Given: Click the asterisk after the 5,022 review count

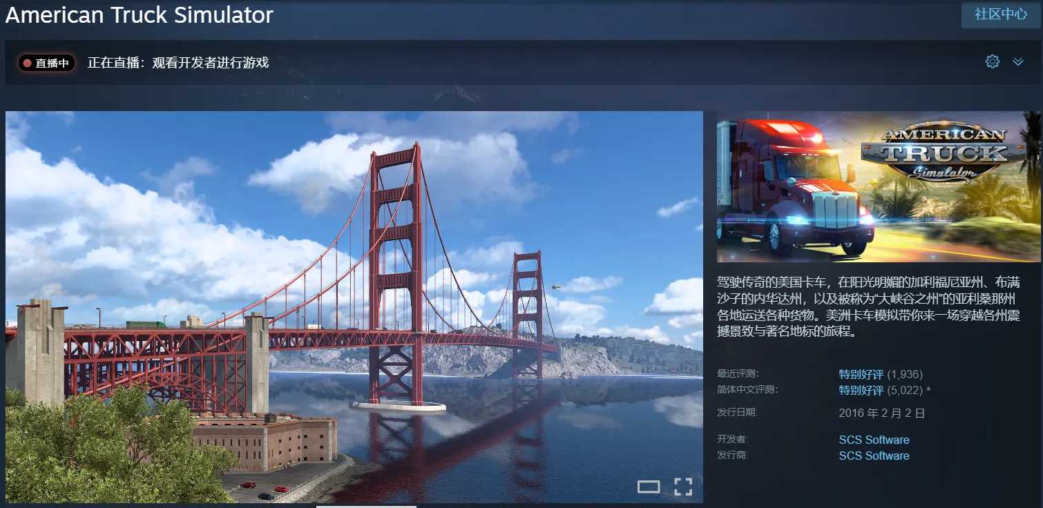Looking at the screenshot, I should [x=928, y=391].
